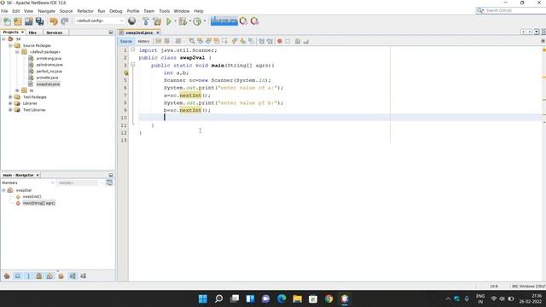Click the green Run Project arrow
This screenshot has height=307, width=546.
[x=169, y=21]
